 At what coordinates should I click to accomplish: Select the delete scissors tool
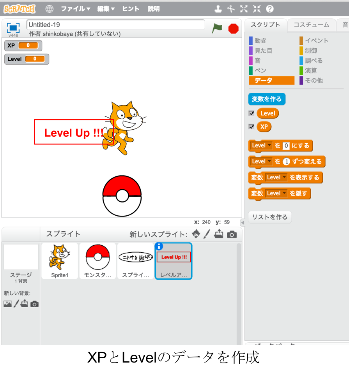pos(231,9)
